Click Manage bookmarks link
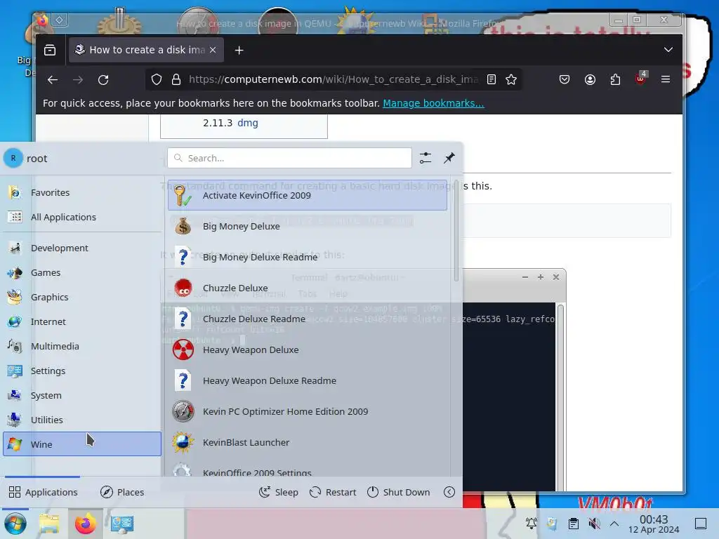This screenshot has width=719, height=539. 433,103
